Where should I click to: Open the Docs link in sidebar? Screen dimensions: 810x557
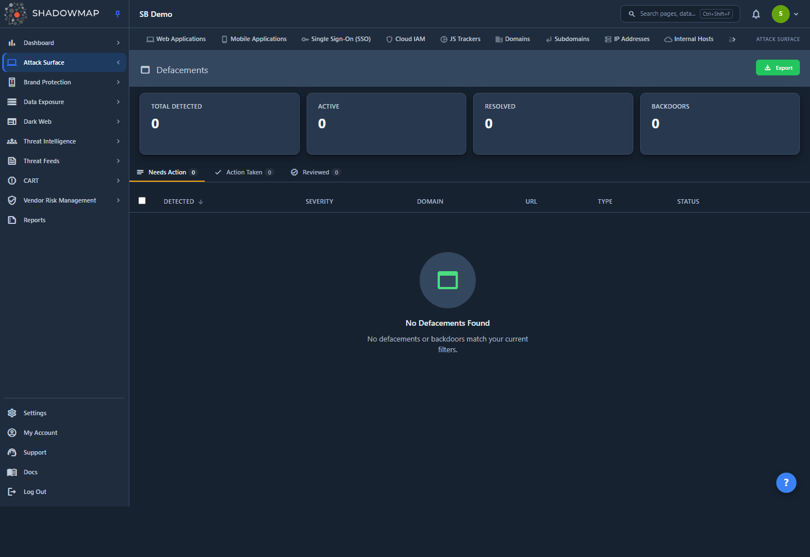30,472
